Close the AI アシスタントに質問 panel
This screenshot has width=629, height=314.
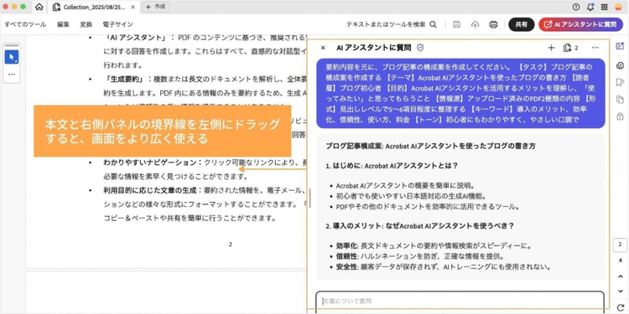(x=323, y=48)
